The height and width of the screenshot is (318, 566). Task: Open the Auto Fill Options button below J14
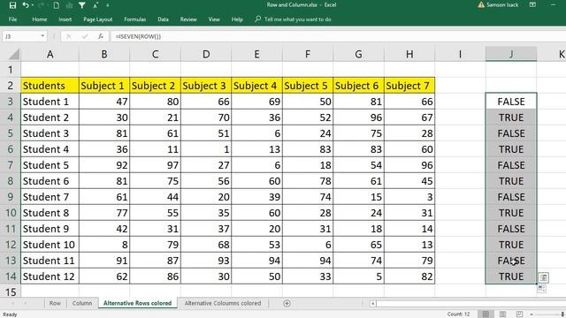(x=541, y=289)
